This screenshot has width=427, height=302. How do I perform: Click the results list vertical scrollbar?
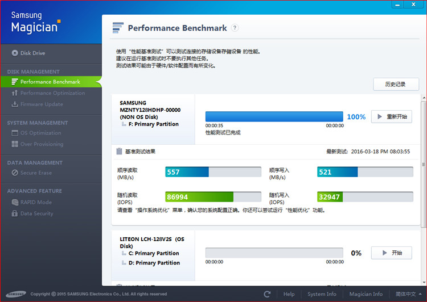coord(424,164)
